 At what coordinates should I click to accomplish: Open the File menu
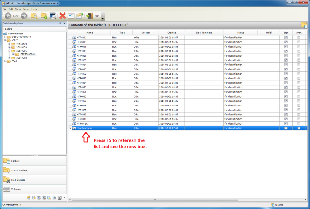(x=5, y=9)
